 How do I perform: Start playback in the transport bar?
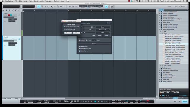coord(99,101)
